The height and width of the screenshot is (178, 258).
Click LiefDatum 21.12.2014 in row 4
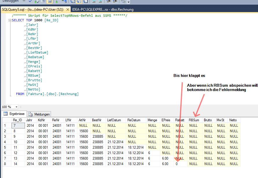[x=116, y=142]
